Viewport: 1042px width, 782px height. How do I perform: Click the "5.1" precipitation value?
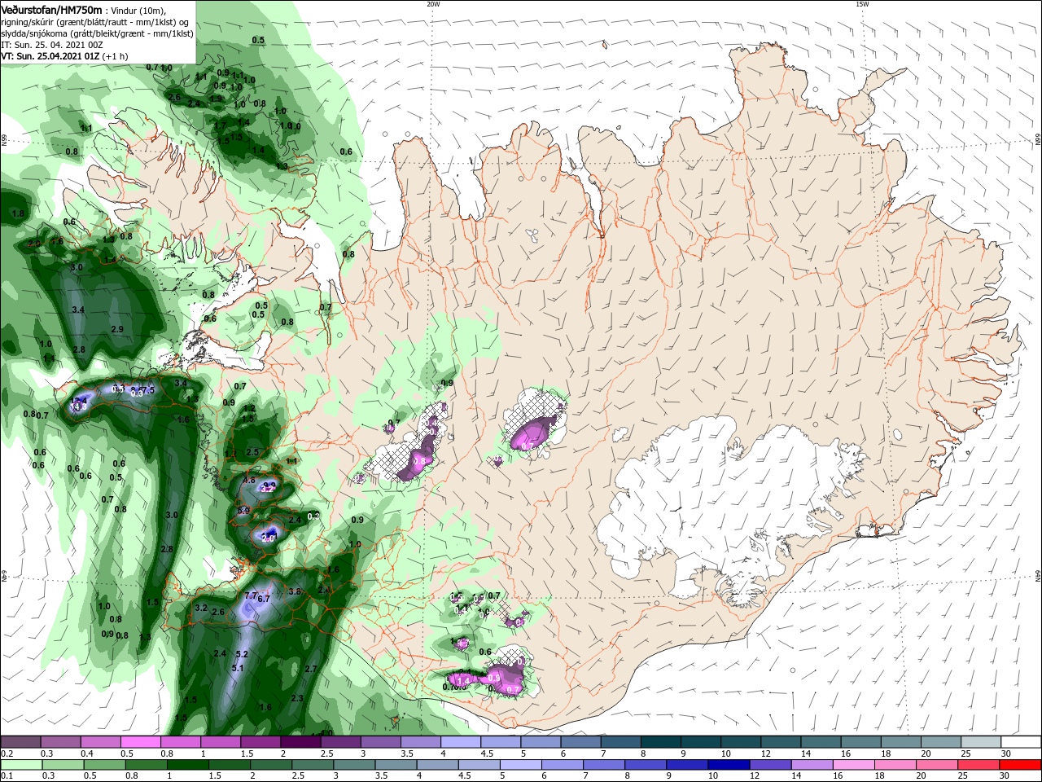point(238,668)
